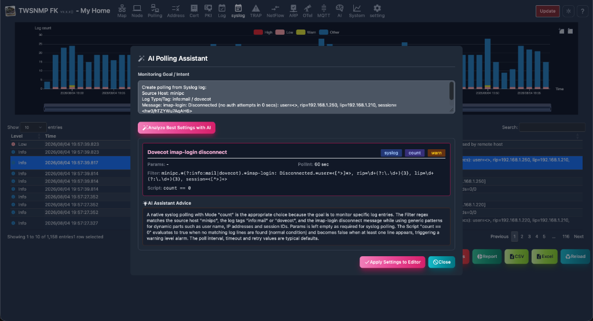The height and width of the screenshot is (321, 593).
Task: Open the PKI page icon
Action: coord(208,10)
